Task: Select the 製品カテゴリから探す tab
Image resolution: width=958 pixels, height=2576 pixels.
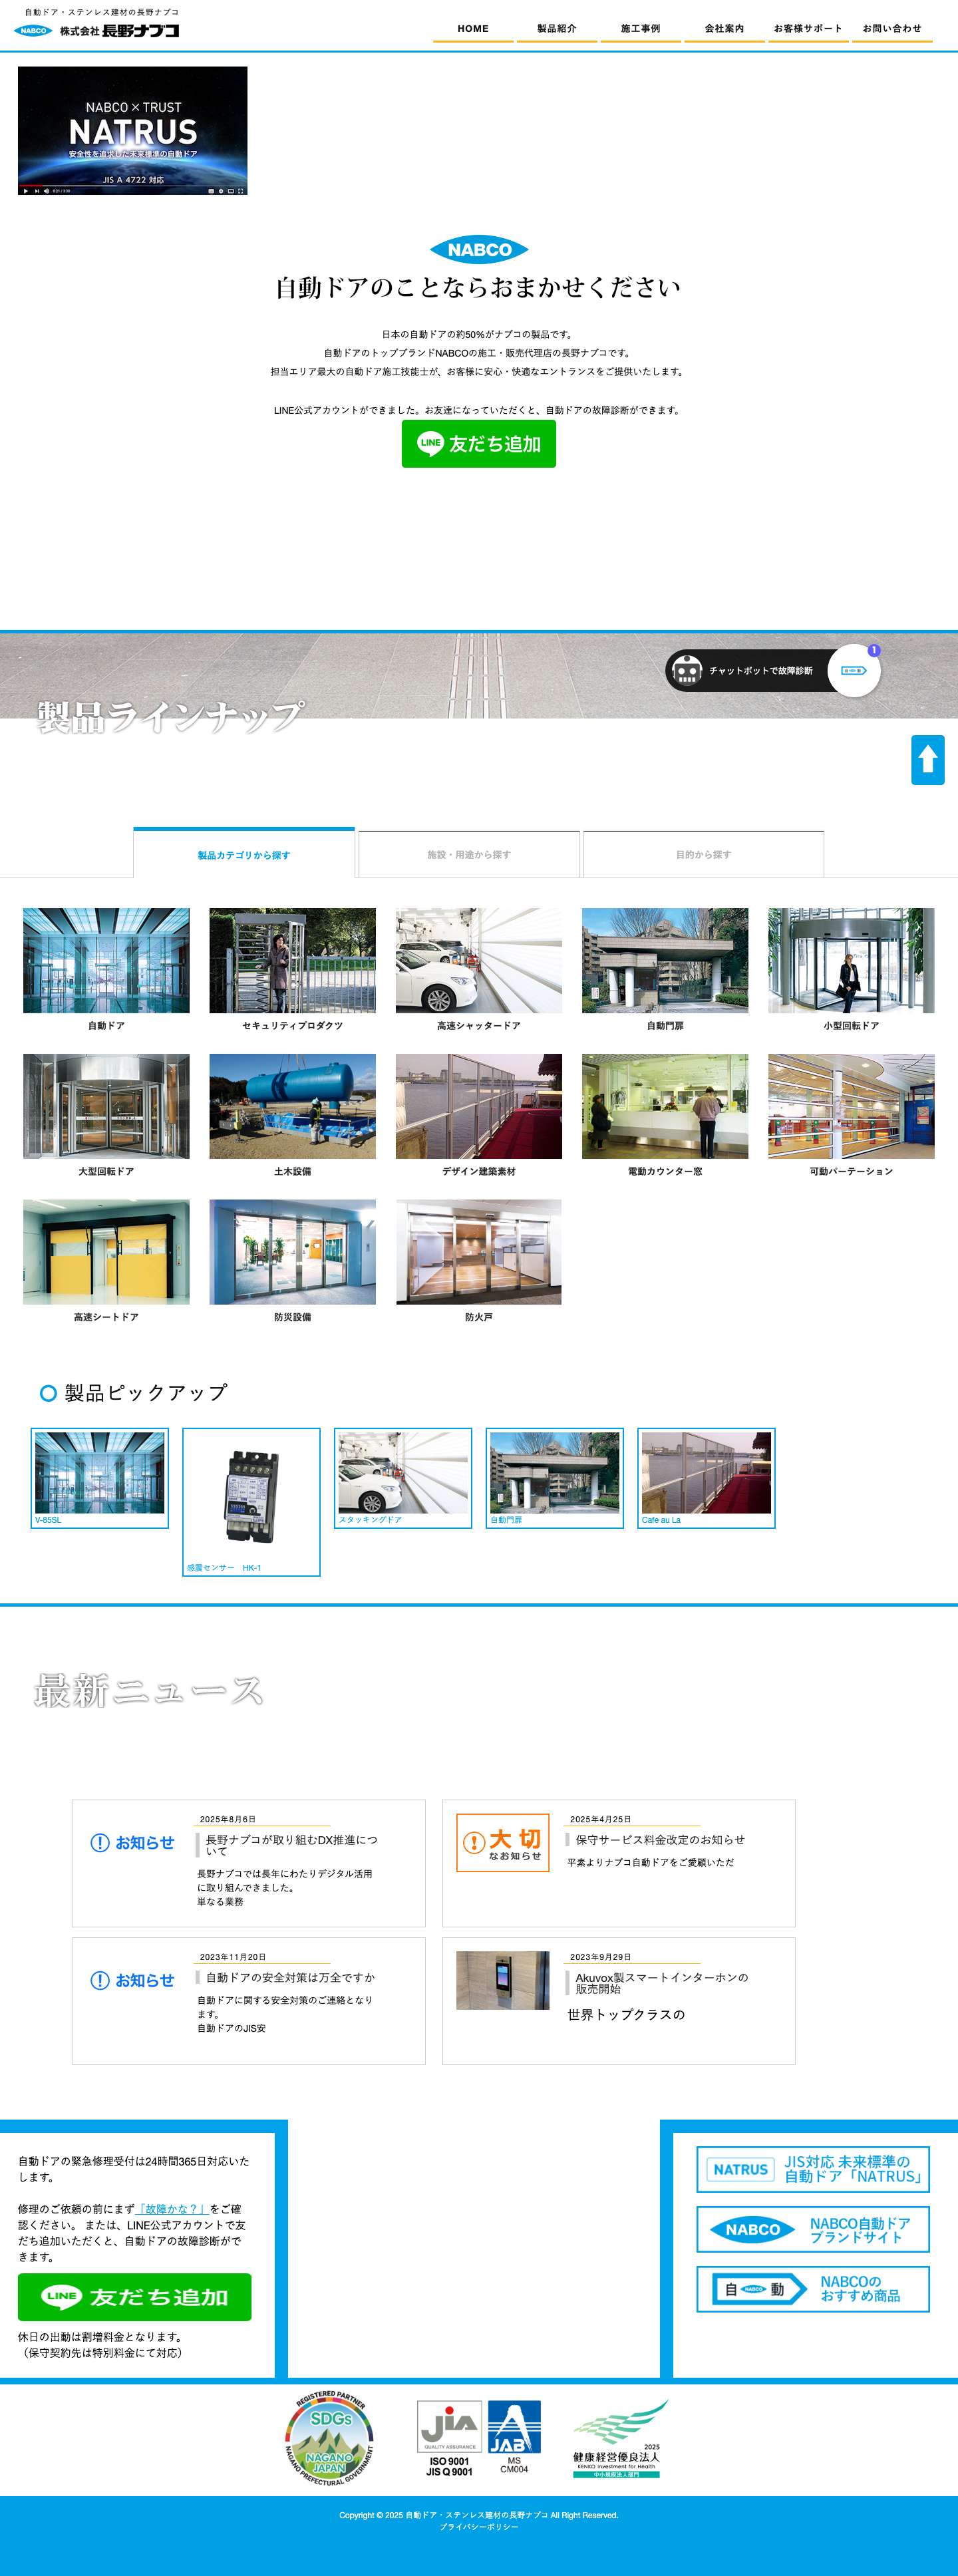Action: (244, 854)
